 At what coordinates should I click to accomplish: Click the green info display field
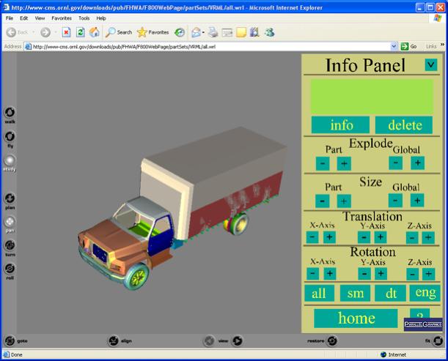(x=371, y=95)
